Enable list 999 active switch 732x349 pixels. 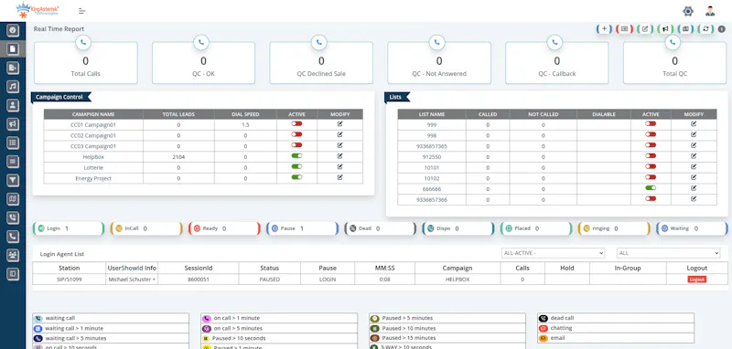click(x=651, y=124)
